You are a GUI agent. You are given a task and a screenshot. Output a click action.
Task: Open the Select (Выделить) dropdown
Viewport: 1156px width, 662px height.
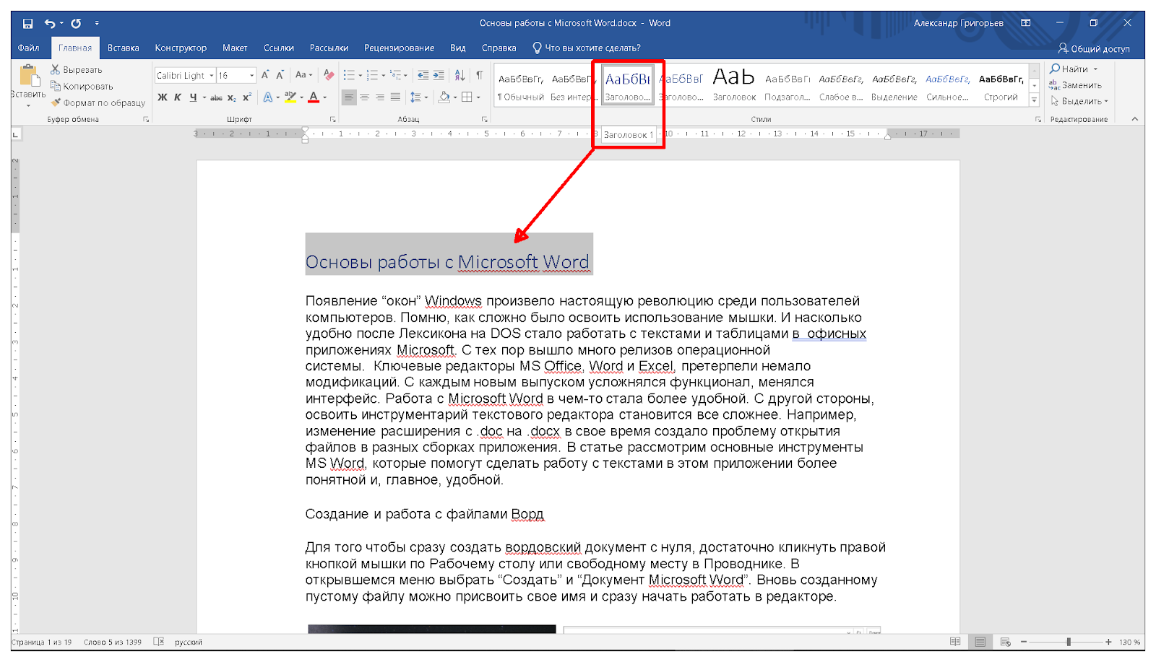[1079, 101]
